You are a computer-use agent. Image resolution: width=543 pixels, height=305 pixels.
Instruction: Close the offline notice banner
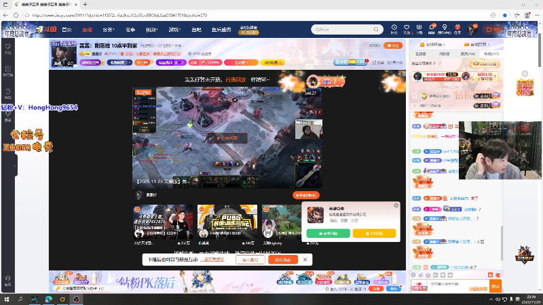305,260
